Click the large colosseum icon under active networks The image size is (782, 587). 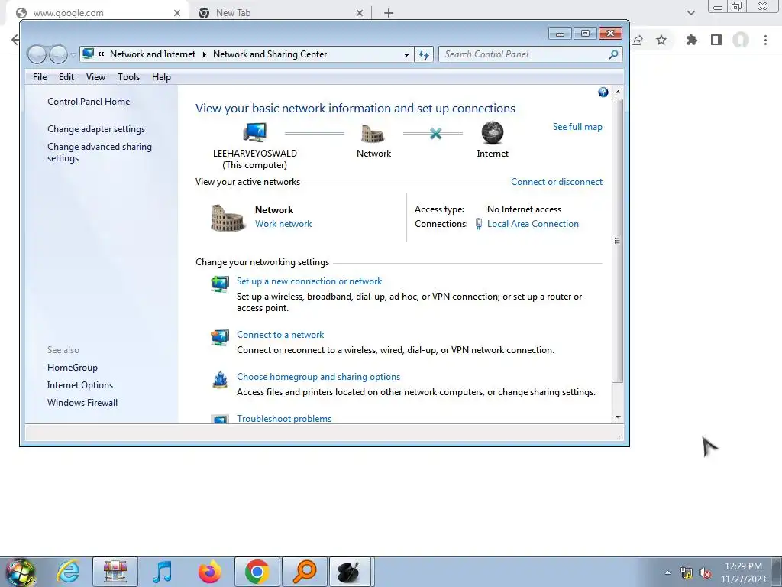tap(228, 218)
